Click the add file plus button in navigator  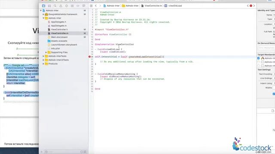(42, 152)
